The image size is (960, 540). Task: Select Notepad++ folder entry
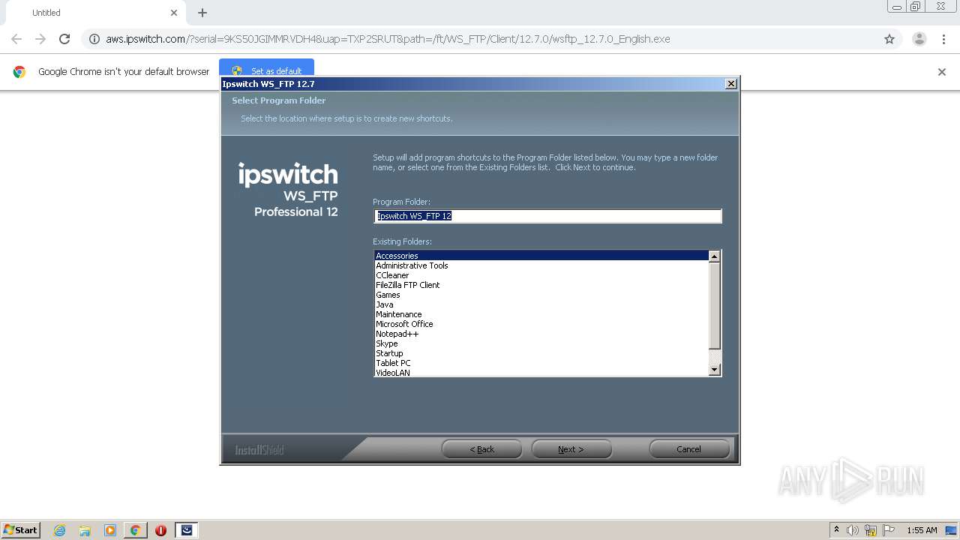click(541, 334)
